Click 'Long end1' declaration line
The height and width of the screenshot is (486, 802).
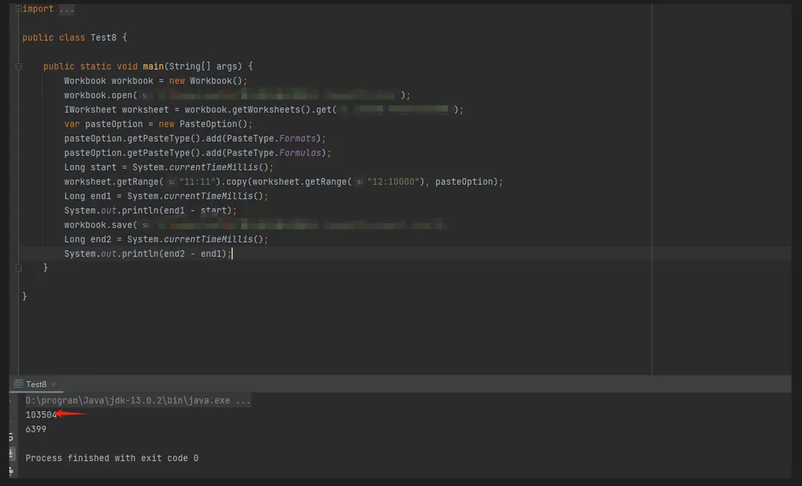(166, 196)
